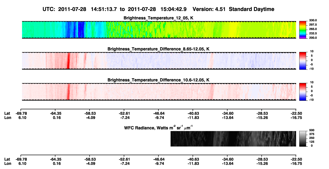This screenshot has height=169, width=329.
Task: Click longitude -16.75 on the axis below WFC Radiance
Action: 296,163
